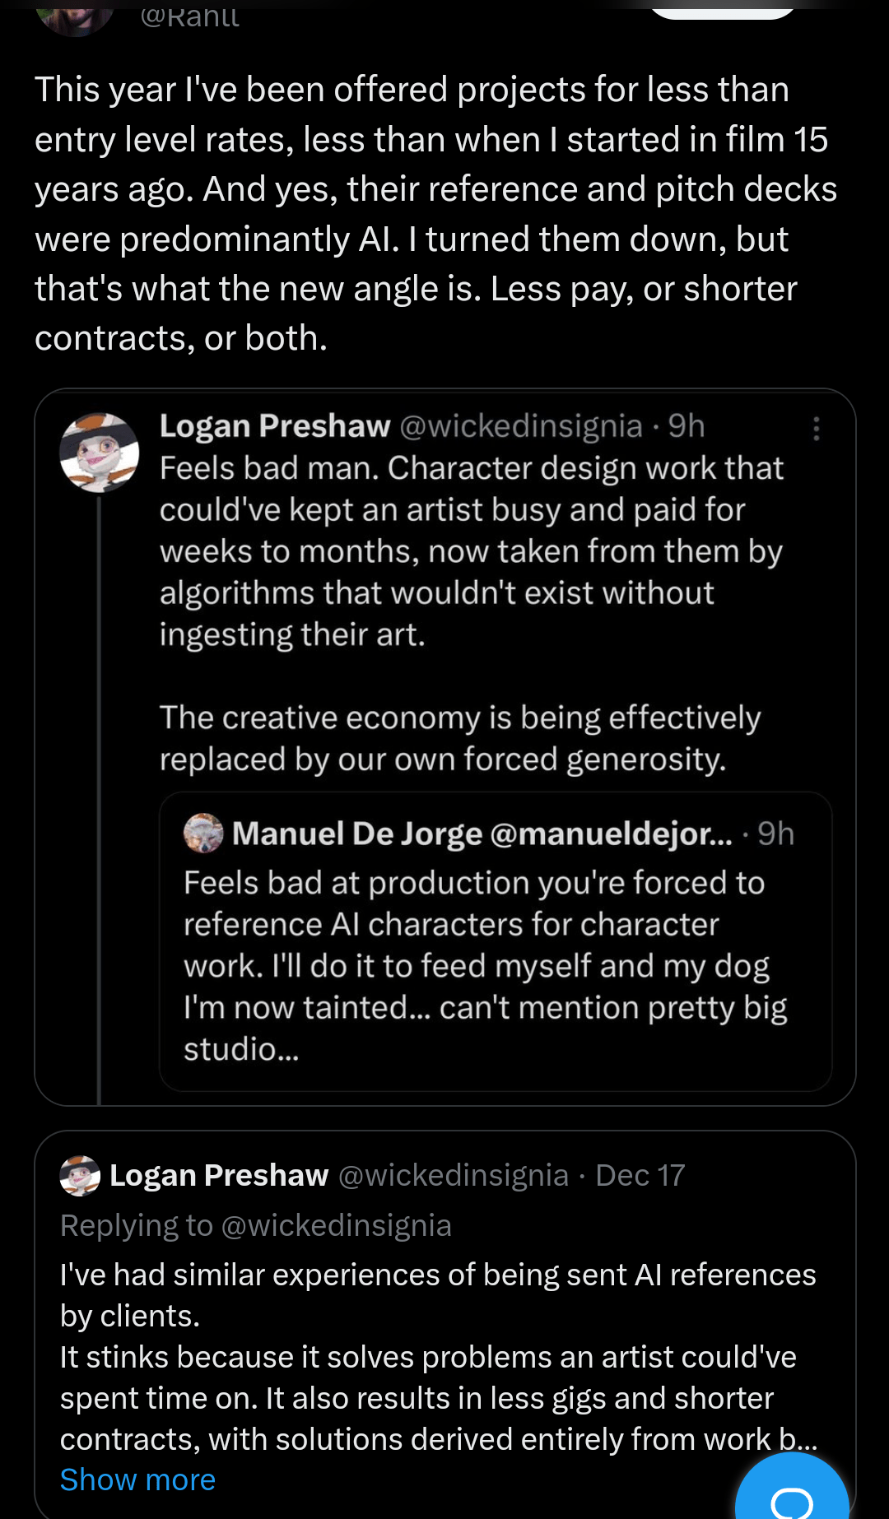
Task: Open the nested post starting 'Feels bad at production'
Action: 486,966
